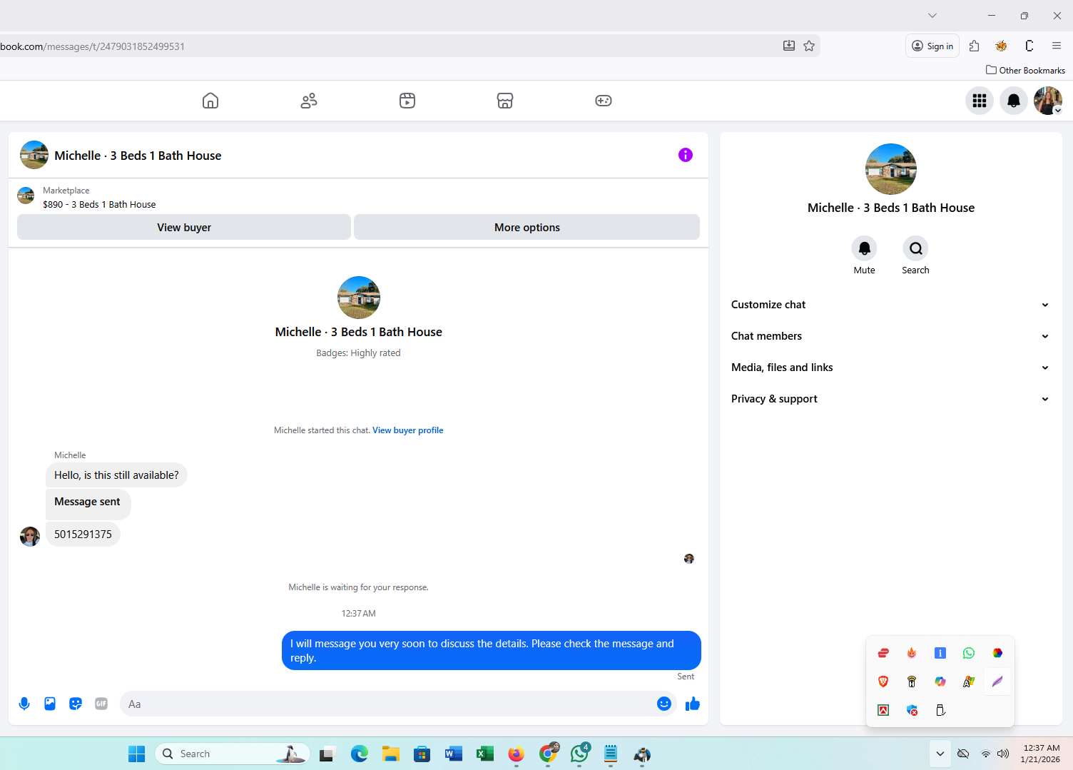The height and width of the screenshot is (770, 1073).
Task: Expand the Customize chat section
Action: tap(890, 305)
